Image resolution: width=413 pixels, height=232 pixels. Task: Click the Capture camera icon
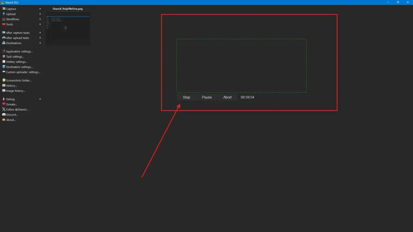coord(4,9)
